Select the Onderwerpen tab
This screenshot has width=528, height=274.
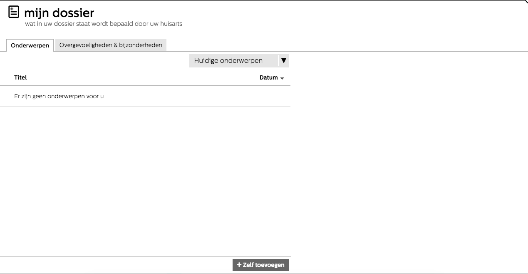click(x=30, y=45)
